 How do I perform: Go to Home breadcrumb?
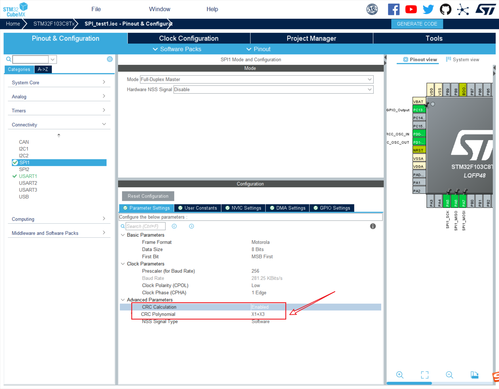tap(13, 24)
